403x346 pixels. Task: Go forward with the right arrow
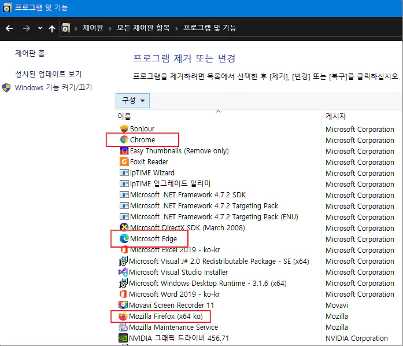tap(26, 28)
